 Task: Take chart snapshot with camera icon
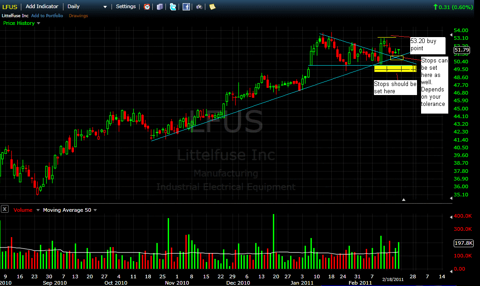click(x=199, y=7)
